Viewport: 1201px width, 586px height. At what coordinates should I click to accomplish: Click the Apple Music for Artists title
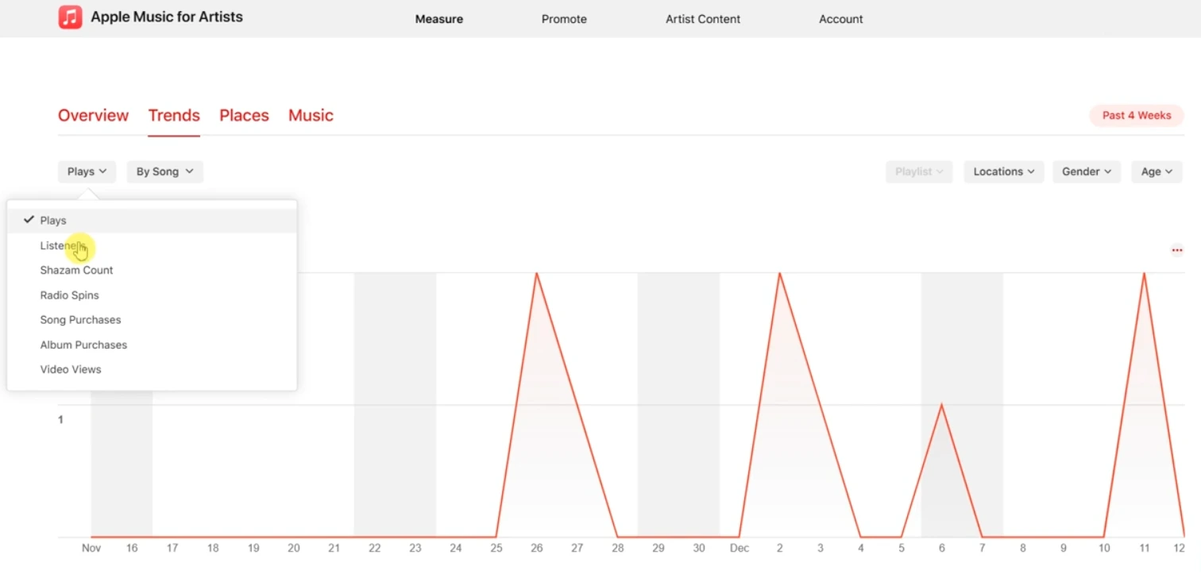tap(167, 17)
